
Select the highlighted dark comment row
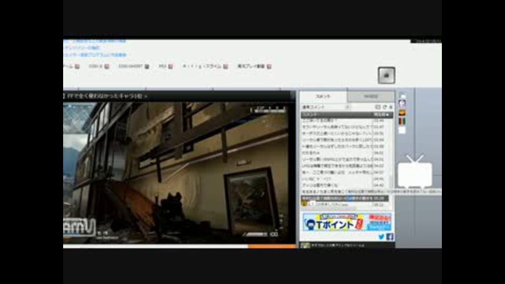point(345,198)
